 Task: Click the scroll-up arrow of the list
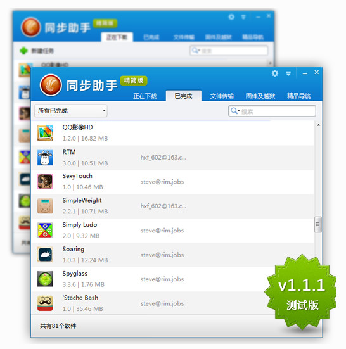pyautogui.click(x=318, y=125)
